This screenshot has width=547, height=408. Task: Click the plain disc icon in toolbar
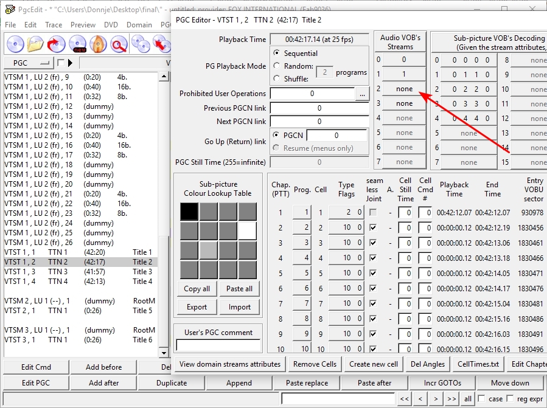(15, 44)
